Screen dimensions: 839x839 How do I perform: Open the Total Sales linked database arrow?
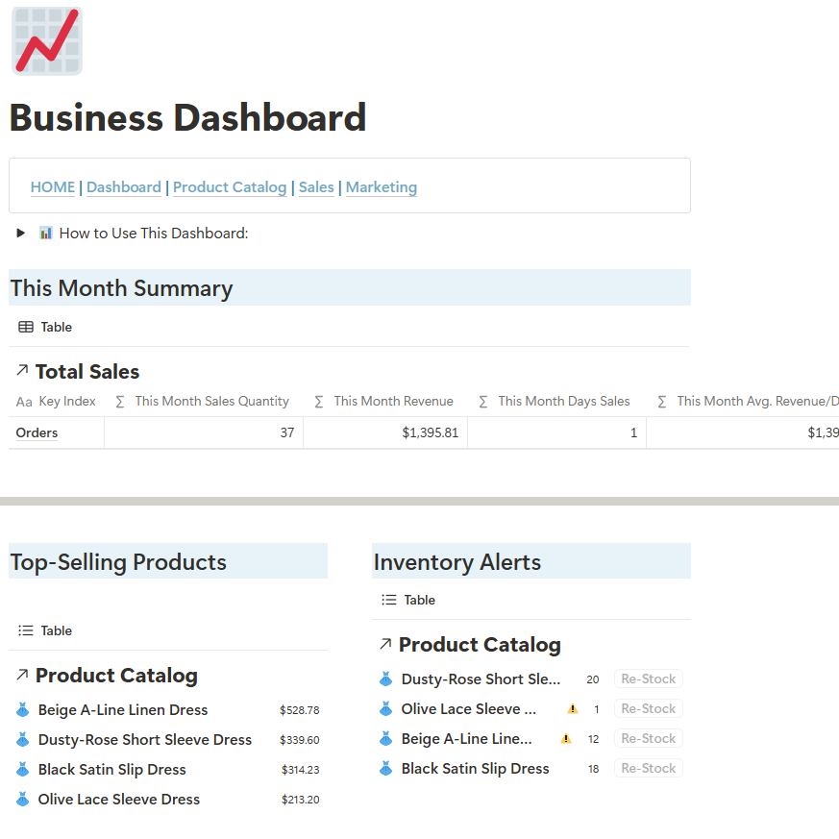22,371
